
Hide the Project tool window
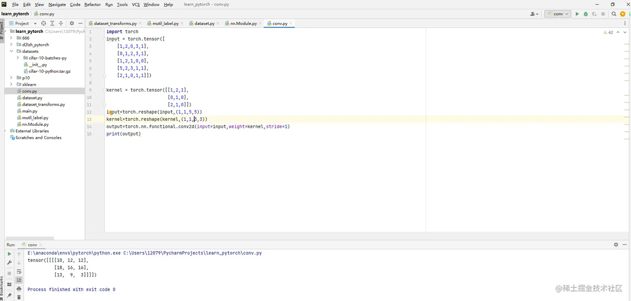click(x=81, y=23)
